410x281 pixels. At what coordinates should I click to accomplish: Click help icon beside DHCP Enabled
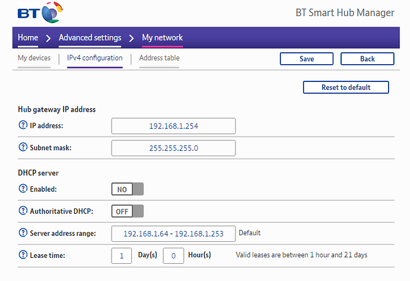pyautogui.click(x=23, y=189)
